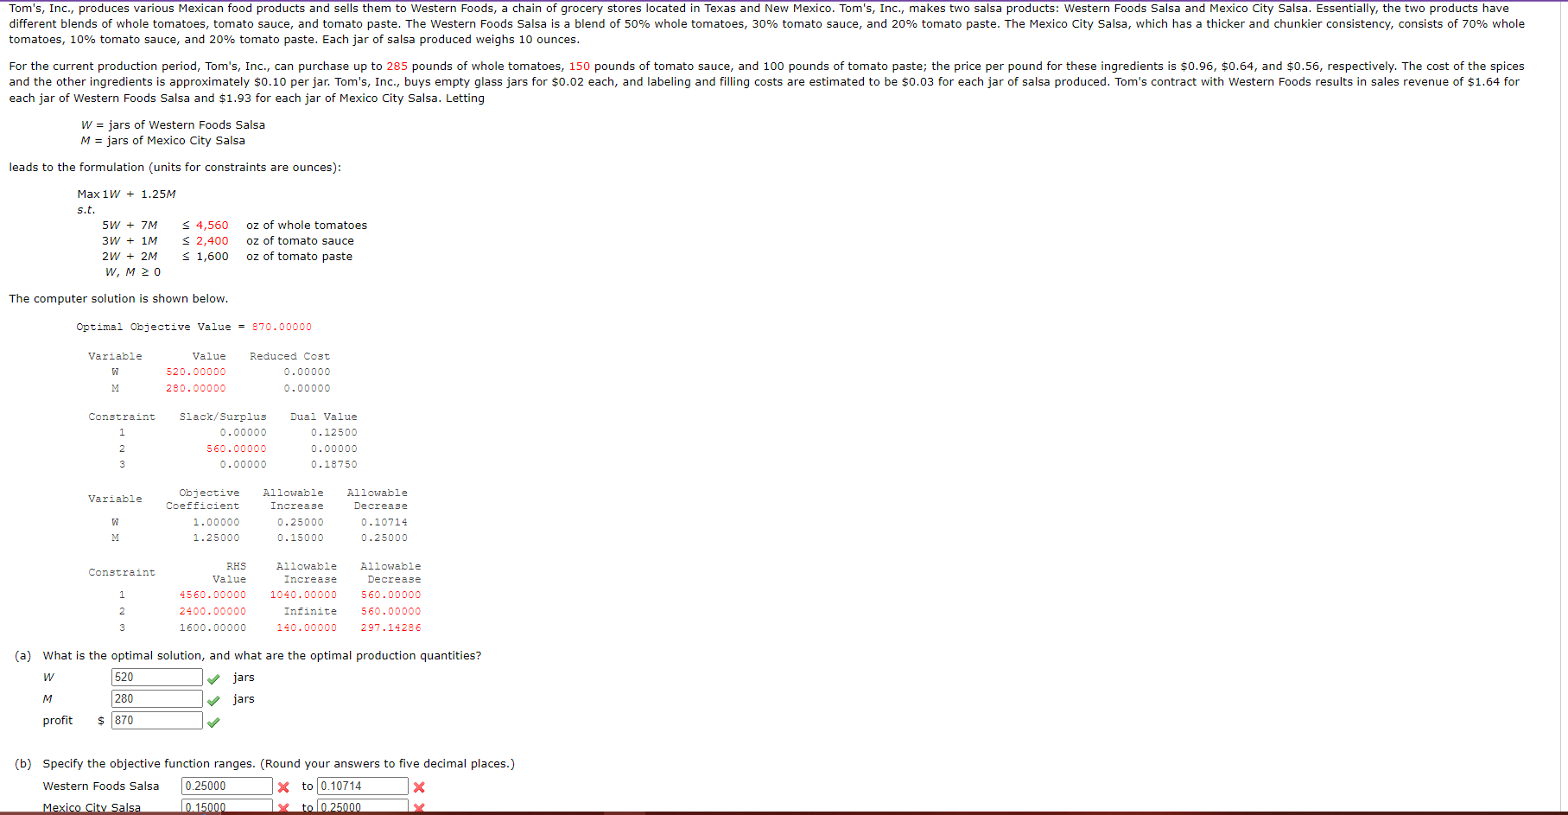The image size is (1568, 815).
Task: Click allowable increase 140.00000
Action: [307, 628]
